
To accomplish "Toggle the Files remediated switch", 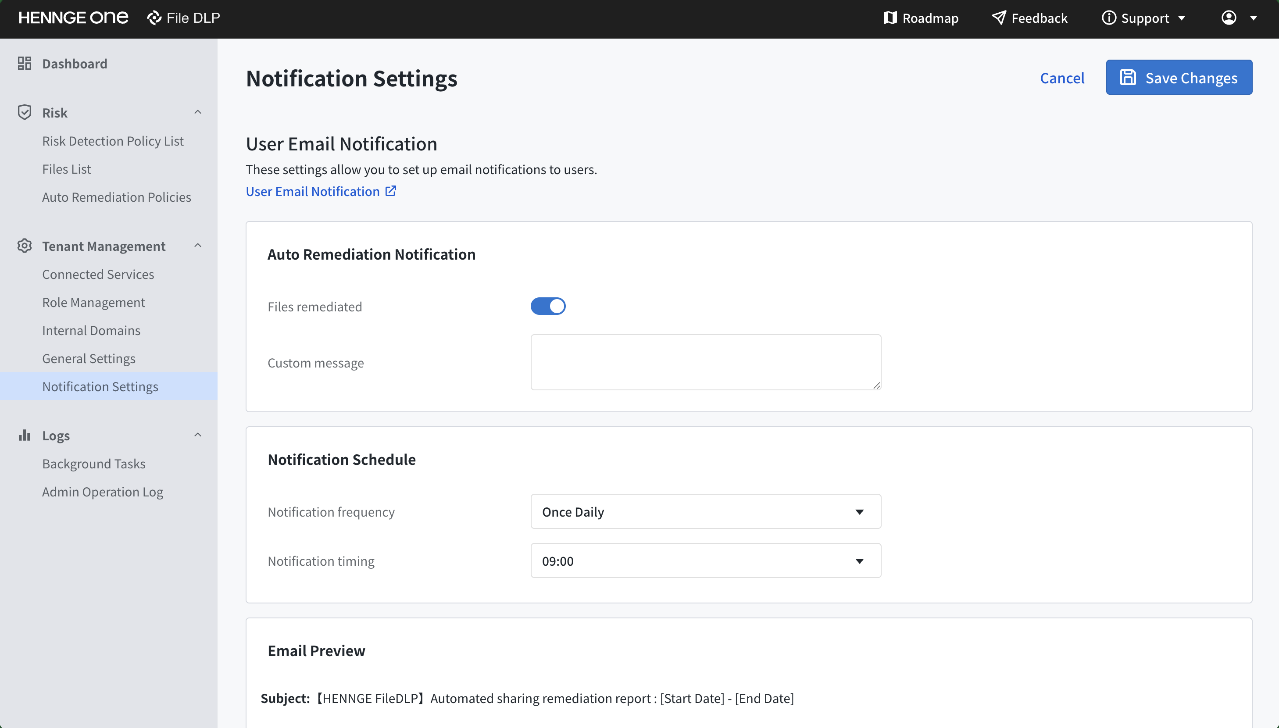I will (x=548, y=307).
